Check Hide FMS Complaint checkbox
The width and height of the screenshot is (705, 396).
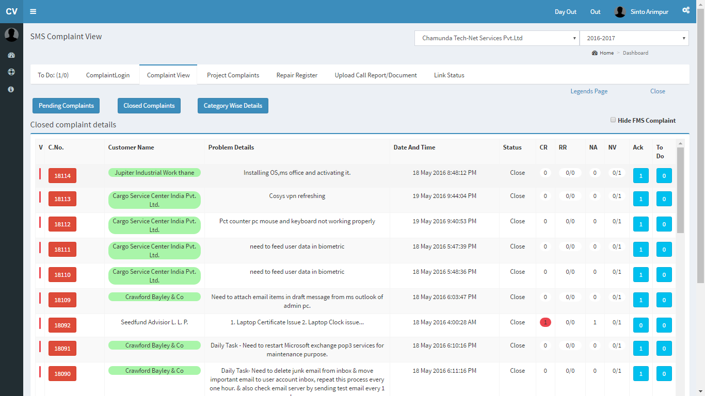613,120
